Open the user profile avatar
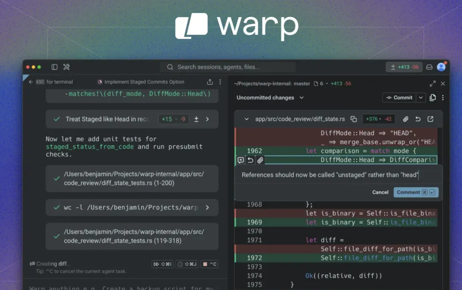This screenshot has width=462, height=290. click(x=441, y=67)
